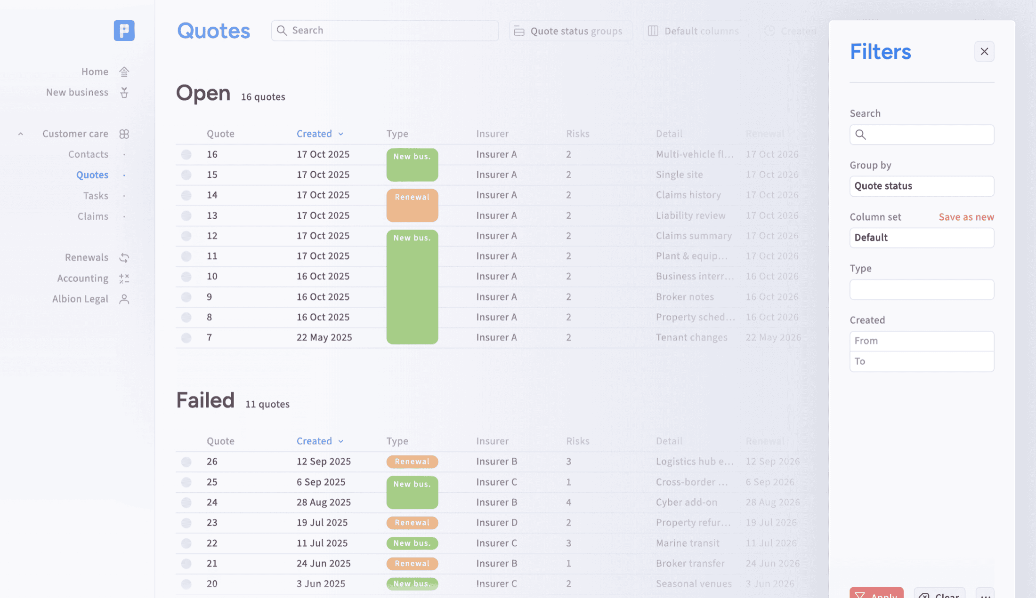
Task: Open Home via the house icon
Action: (124, 72)
